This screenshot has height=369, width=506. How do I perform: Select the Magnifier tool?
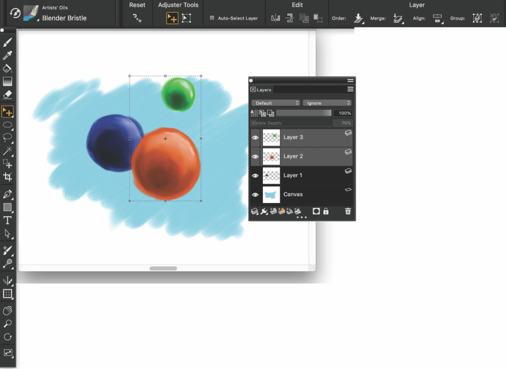click(8, 324)
